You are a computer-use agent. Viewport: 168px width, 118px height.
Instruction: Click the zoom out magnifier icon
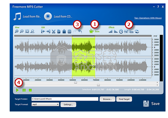click(x=22, y=31)
